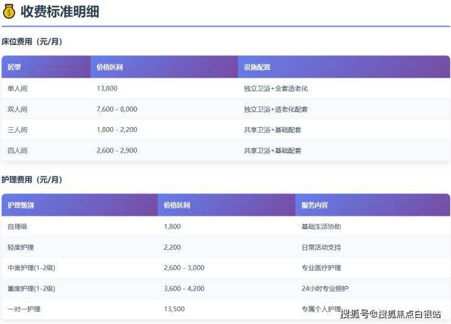
Task: Click the 13,800 single room price
Action: tap(107, 89)
